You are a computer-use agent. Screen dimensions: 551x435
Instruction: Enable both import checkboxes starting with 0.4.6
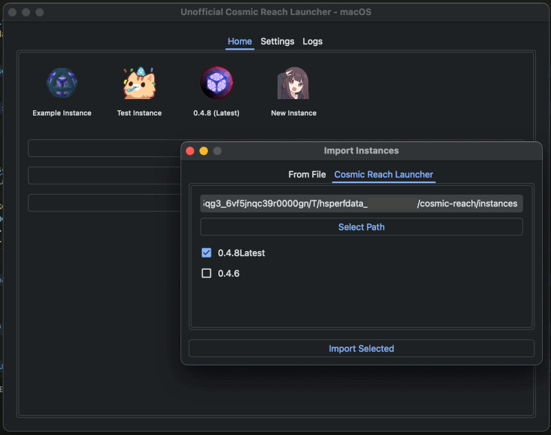tap(206, 273)
